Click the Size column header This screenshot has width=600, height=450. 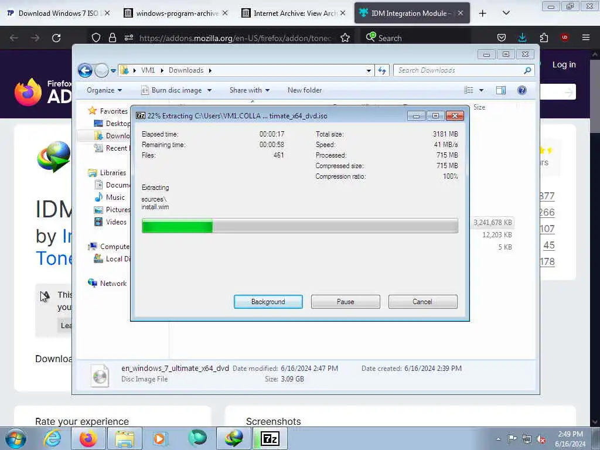479,107
